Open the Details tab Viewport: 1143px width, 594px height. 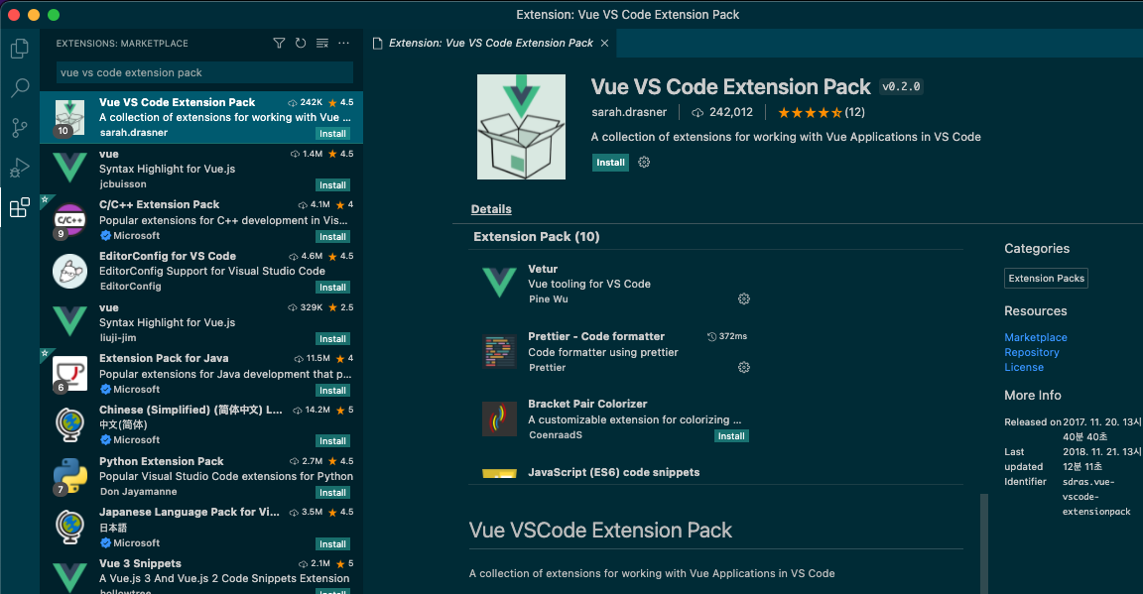[491, 209]
